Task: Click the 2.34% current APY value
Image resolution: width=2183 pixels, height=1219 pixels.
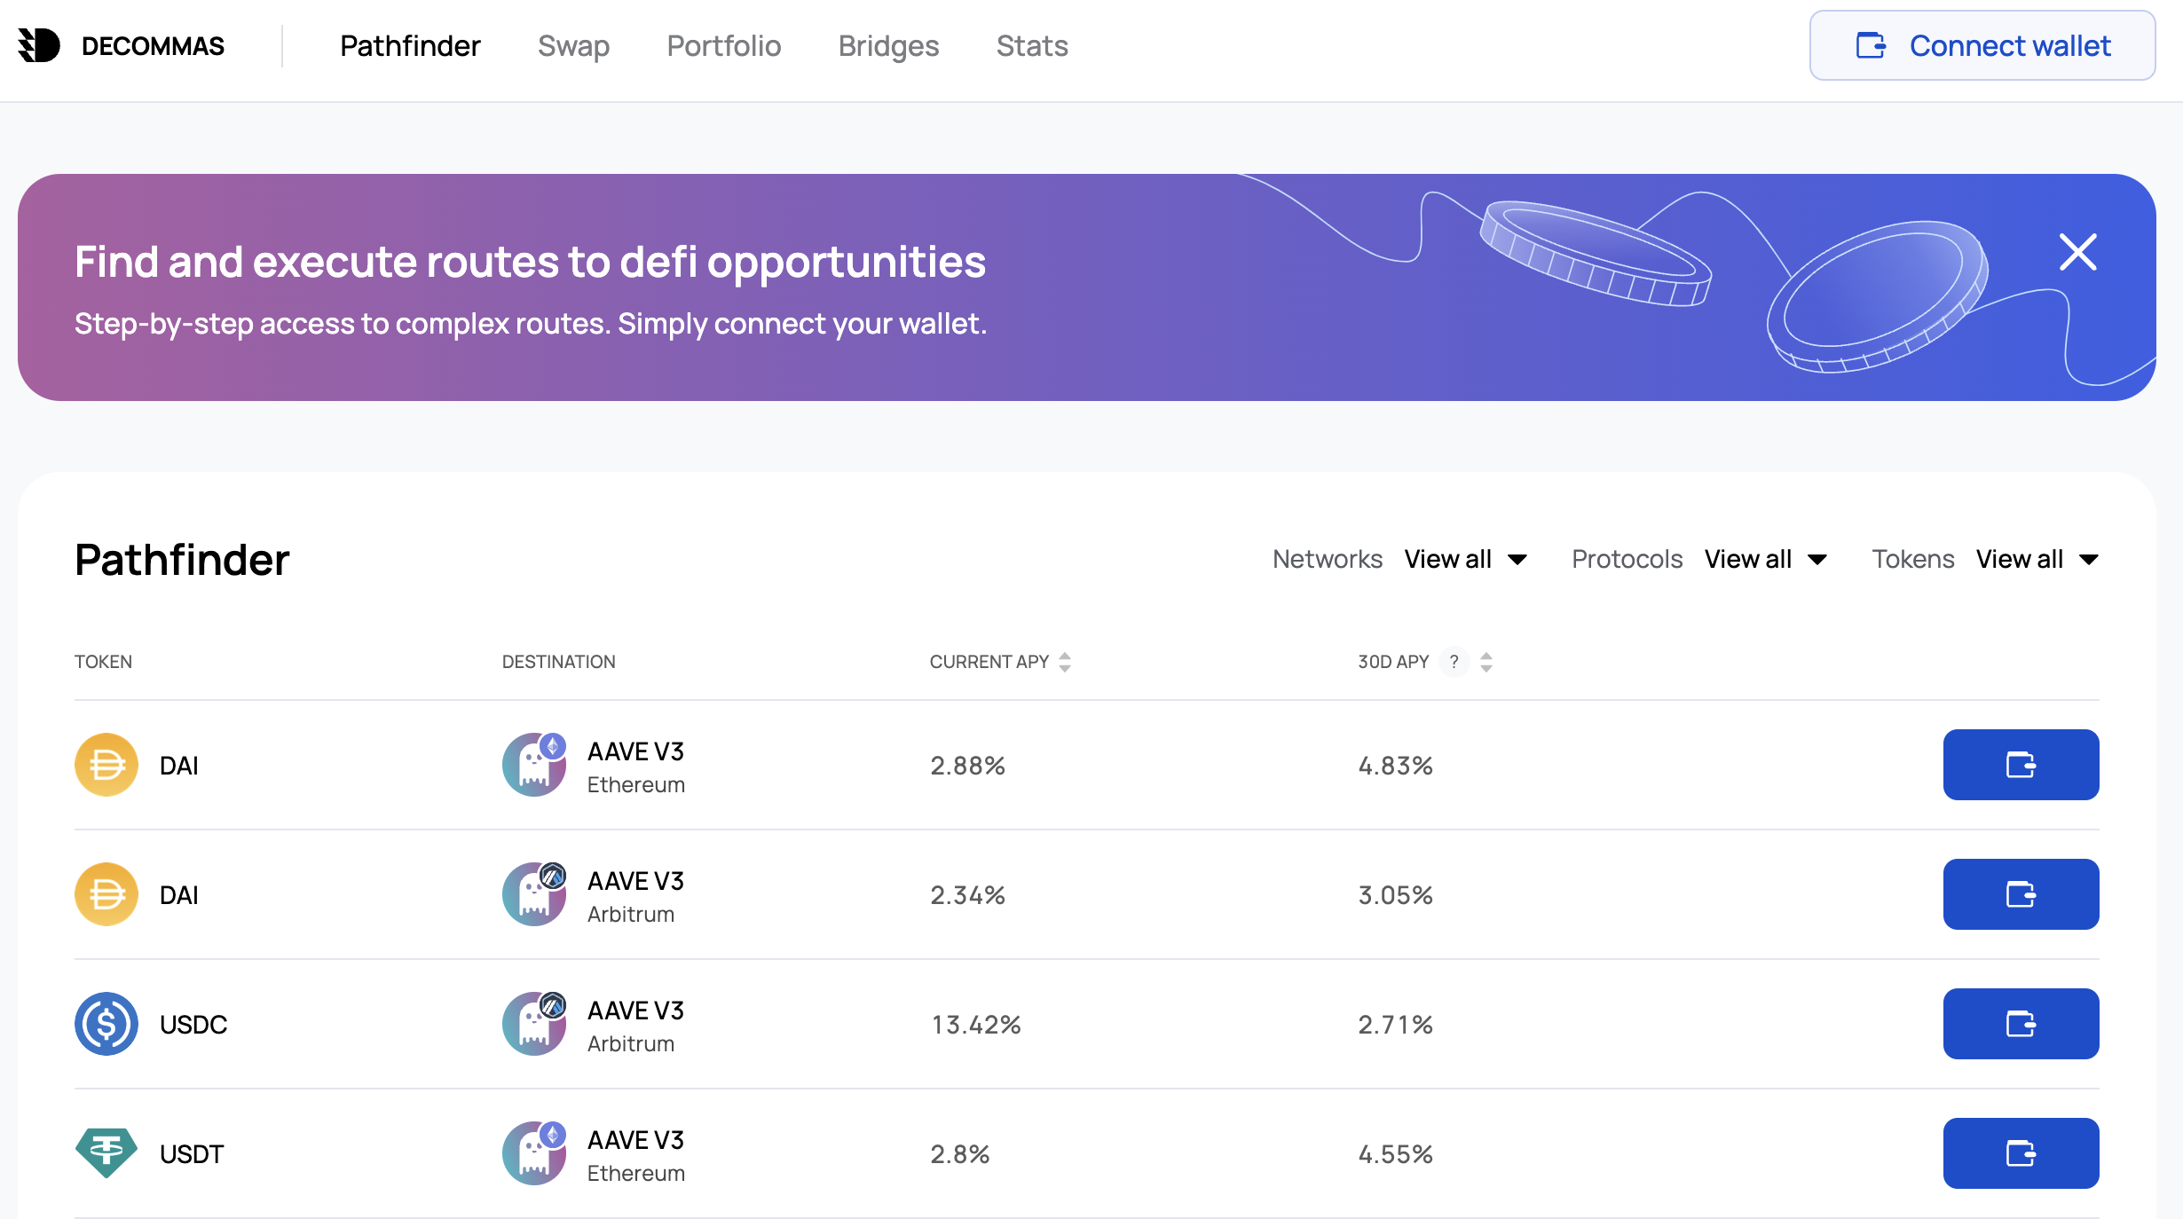Action: pos(967,895)
